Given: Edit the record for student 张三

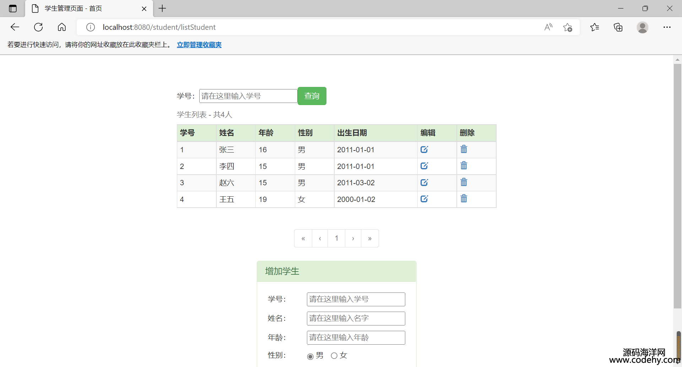Looking at the screenshot, I should 424,149.
